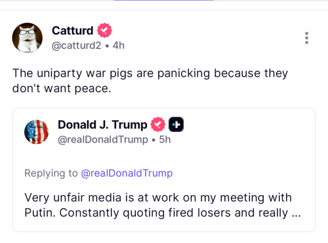Click the 'Replying to' label text
The image size is (328, 243).
click(x=51, y=173)
